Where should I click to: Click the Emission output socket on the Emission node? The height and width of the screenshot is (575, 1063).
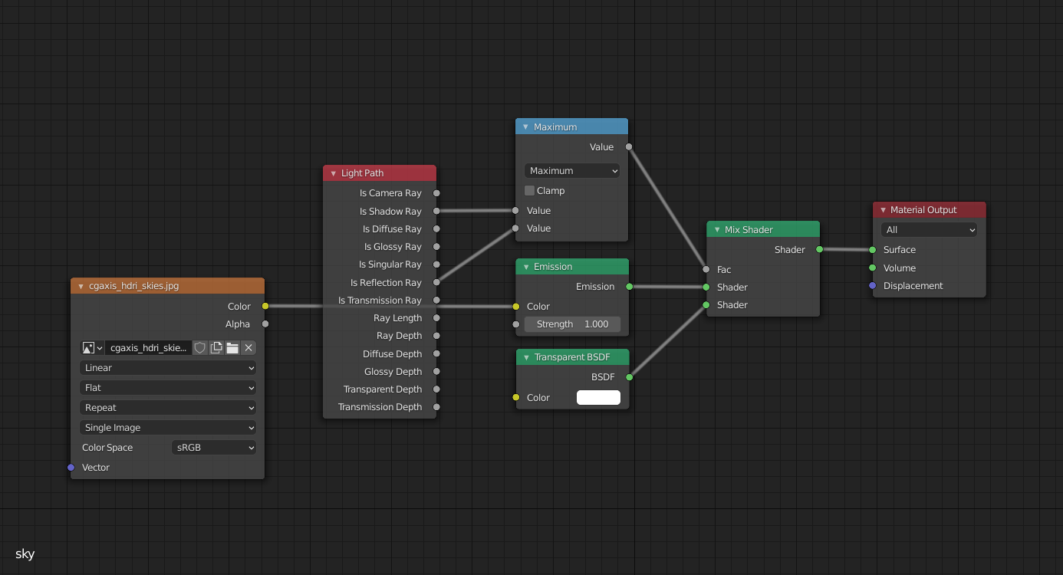629,286
